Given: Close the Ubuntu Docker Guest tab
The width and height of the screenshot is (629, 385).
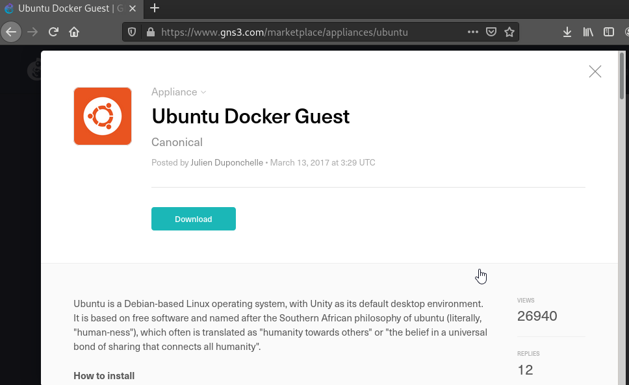Looking at the screenshot, I should tap(133, 8).
